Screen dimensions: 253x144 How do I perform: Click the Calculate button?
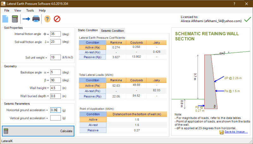pos(38,131)
